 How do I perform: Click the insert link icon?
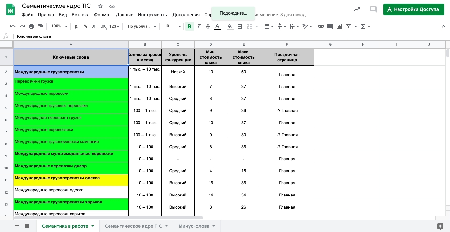point(321,26)
